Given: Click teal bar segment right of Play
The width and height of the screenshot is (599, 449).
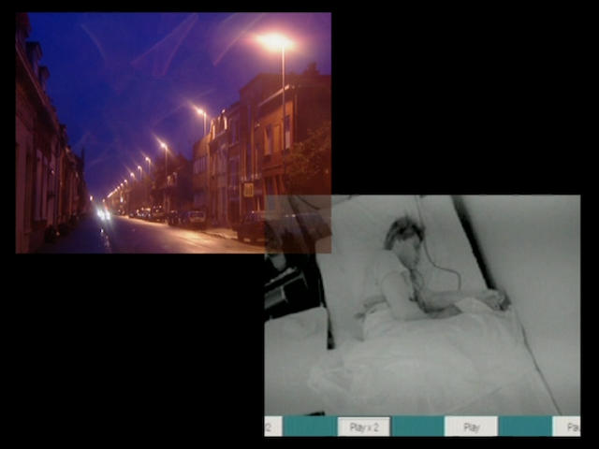Looking at the screenshot, I should pos(524,427).
